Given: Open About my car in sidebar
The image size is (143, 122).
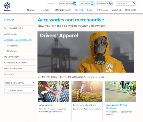Looking at the screenshot, I should [x=11, y=34].
